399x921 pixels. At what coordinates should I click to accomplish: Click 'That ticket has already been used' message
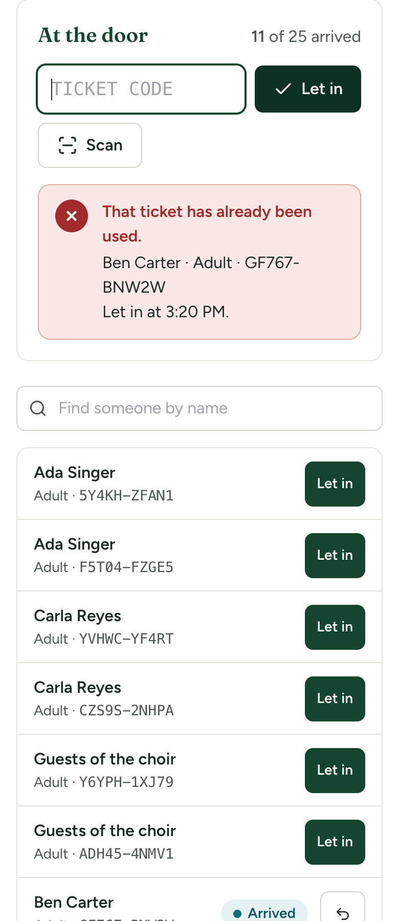click(207, 224)
